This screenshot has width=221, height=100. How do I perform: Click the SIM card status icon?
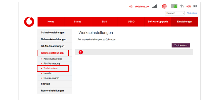[174, 6]
